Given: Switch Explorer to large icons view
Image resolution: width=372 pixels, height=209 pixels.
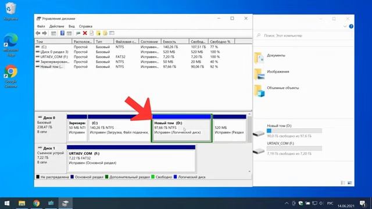Looking at the screenshot, I should tap(350, 183).
